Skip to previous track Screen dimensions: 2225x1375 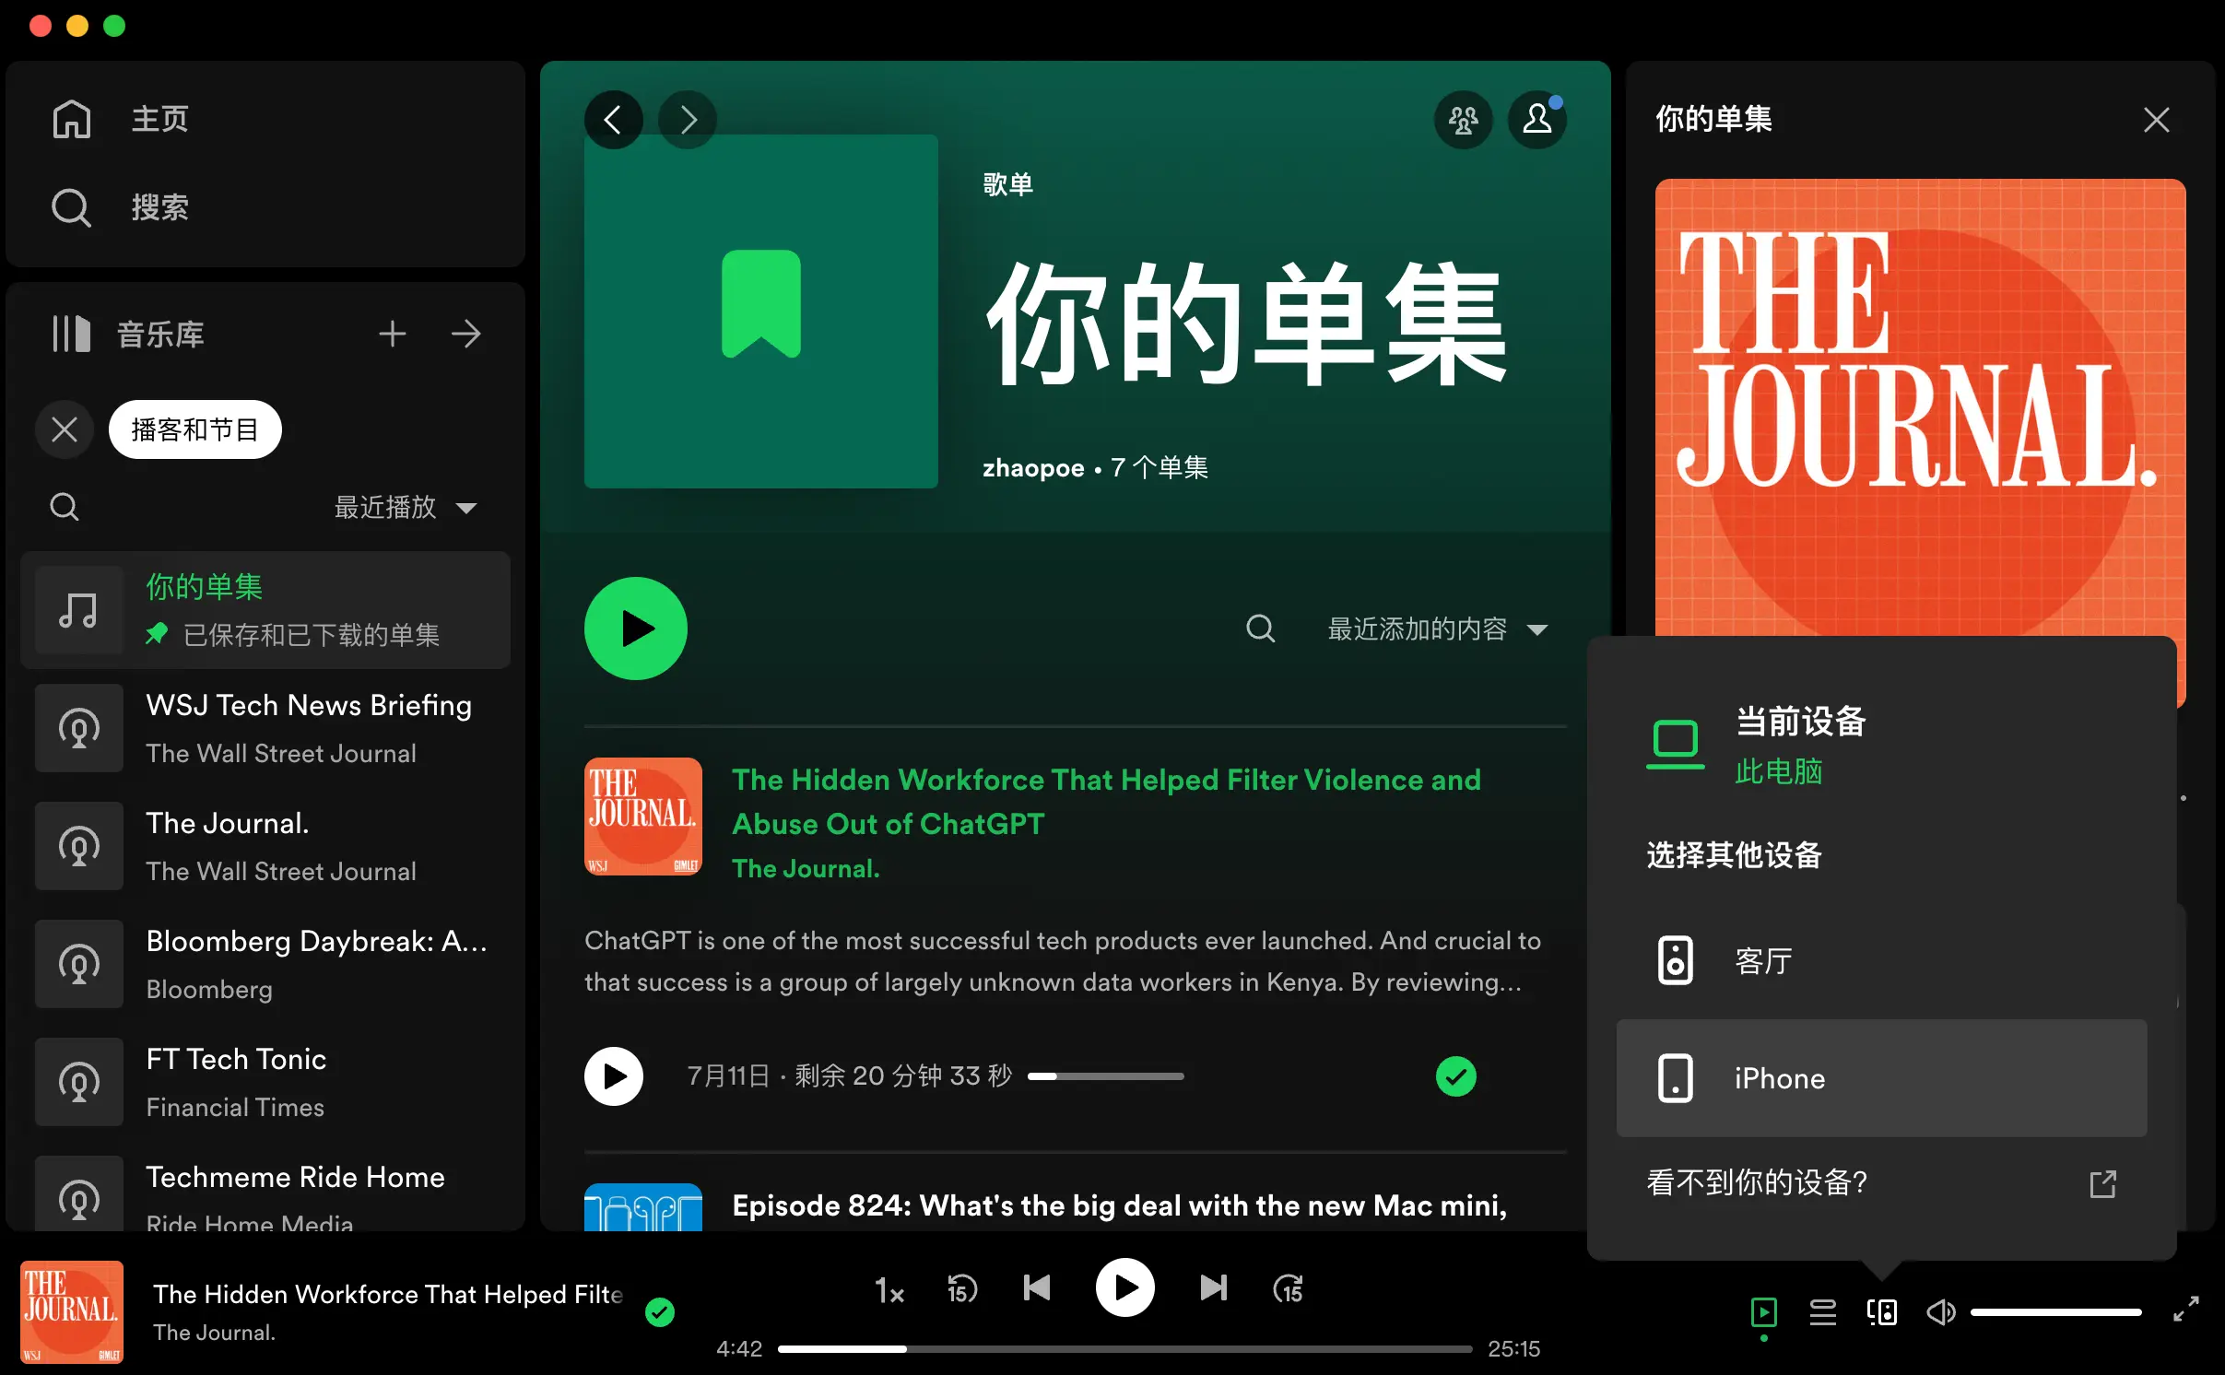[x=1037, y=1288]
